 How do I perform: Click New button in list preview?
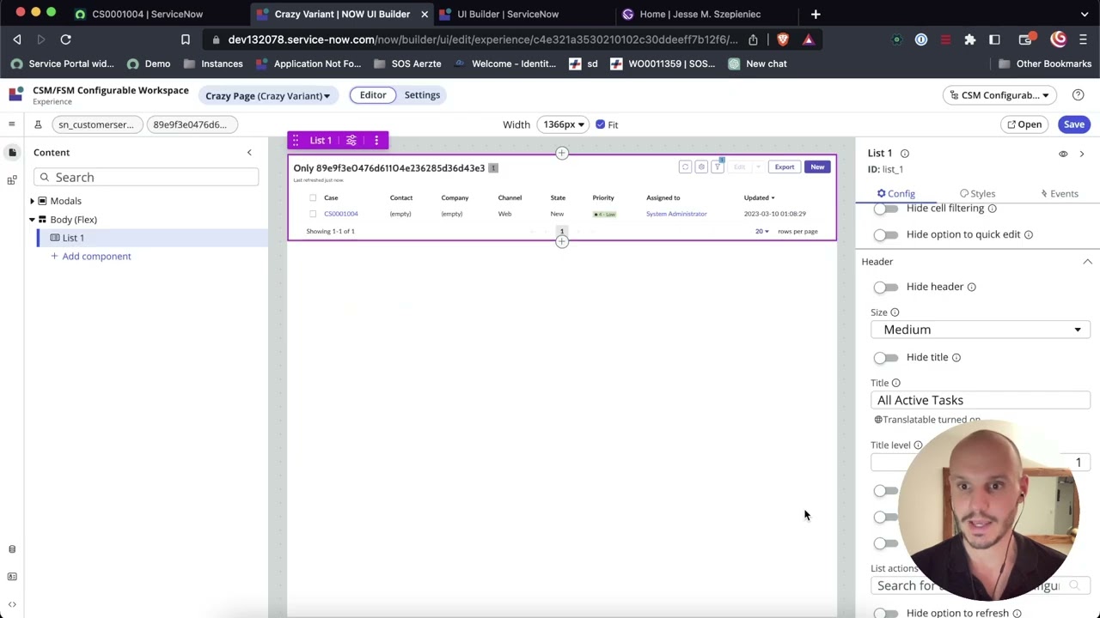click(x=817, y=167)
